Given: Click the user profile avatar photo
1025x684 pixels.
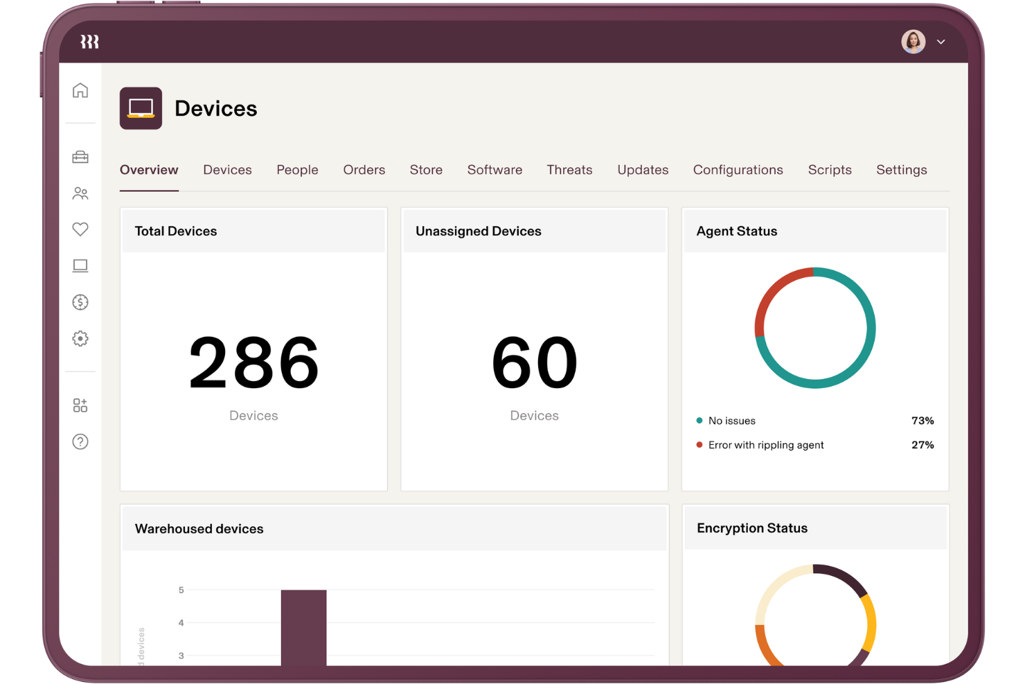Looking at the screenshot, I should point(913,42).
